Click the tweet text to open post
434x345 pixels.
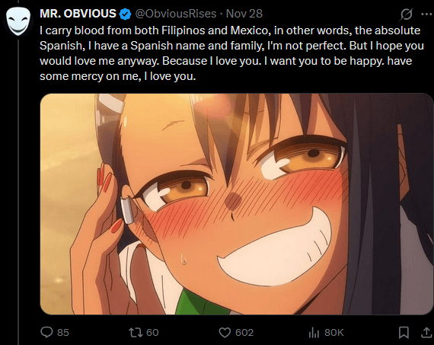(x=231, y=53)
